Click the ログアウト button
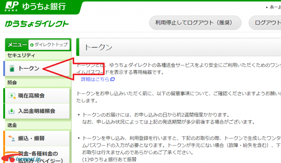The image size is (281, 163). [x=265, y=23]
